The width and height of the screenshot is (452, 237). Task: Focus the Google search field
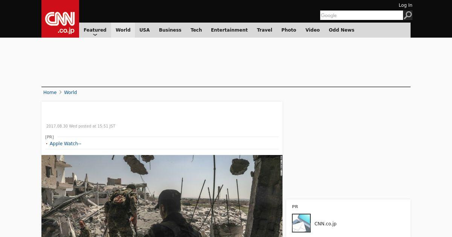click(x=362, y=15)
